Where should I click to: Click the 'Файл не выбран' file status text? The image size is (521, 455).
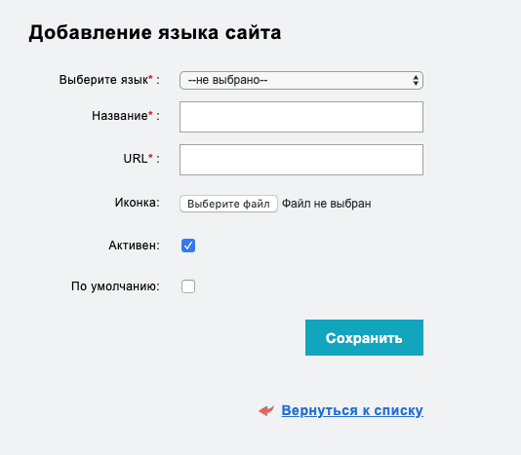[326, 204]
